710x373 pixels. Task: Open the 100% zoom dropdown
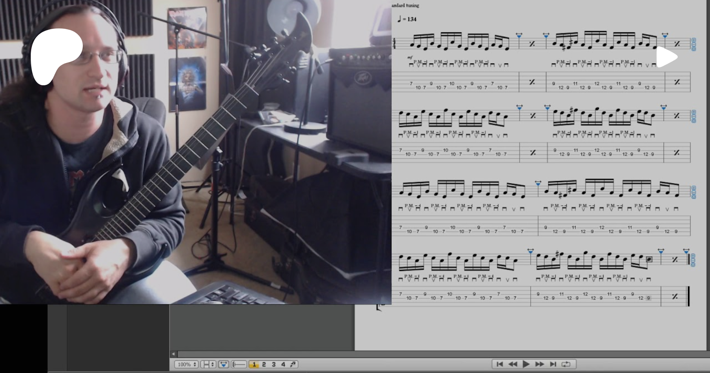coord(186,364)
